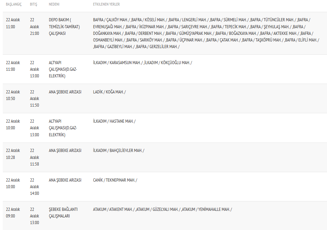This screenshot has height=230, width=327.
Task: Click the DEPO BAKIM reason cell
Action: (64, 26)
